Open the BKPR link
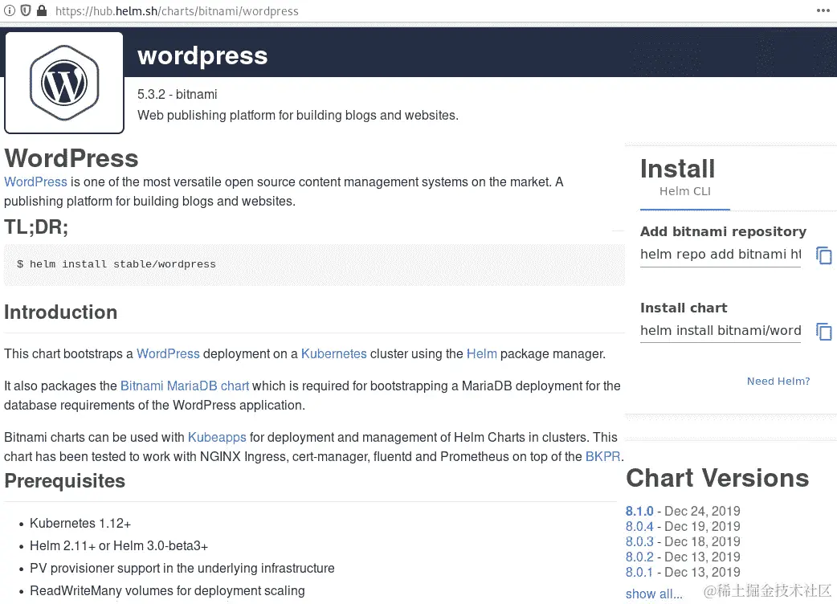The image size is (837, 604). 602,456
